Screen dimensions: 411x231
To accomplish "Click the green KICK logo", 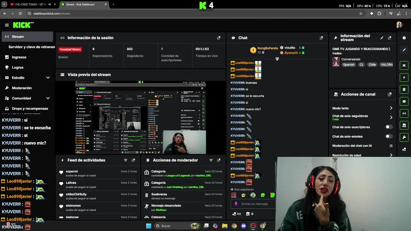I will click(x=22, y=25).
